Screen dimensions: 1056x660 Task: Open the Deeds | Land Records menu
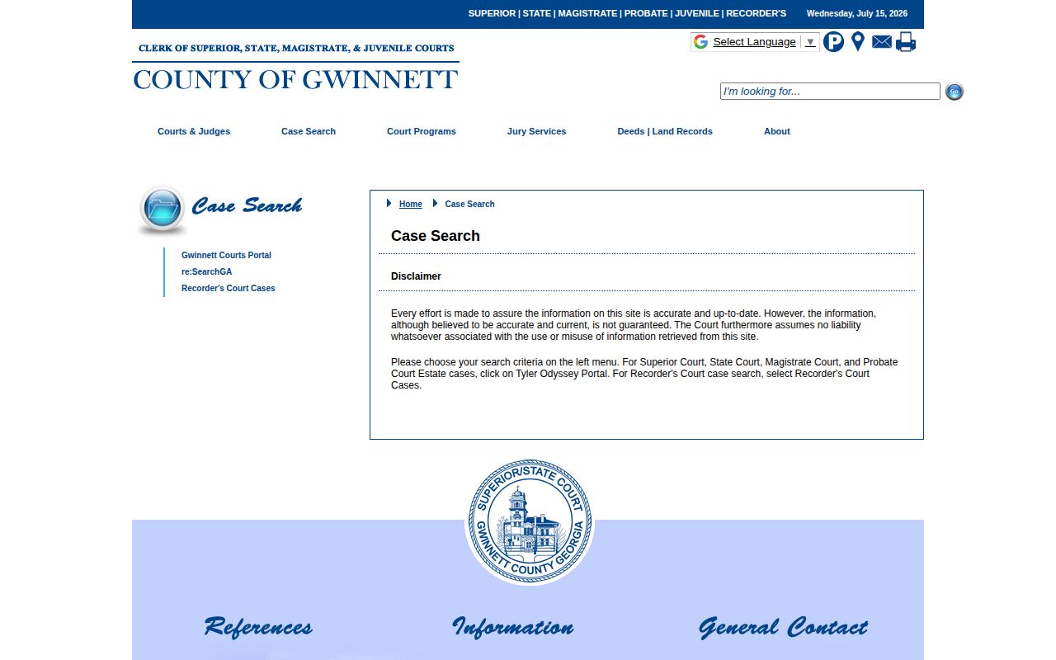(x=665, y=131)
